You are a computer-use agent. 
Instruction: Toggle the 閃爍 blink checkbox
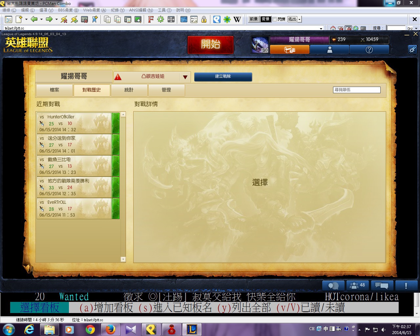[275, 19]
